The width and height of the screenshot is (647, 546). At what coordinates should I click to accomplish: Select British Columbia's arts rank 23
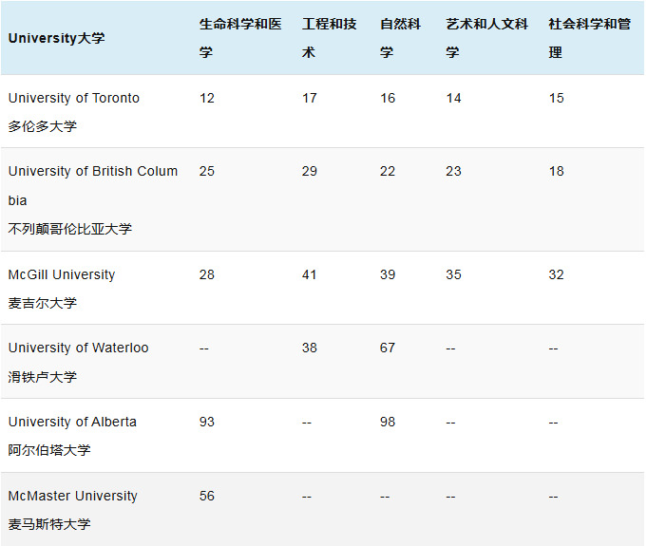453,171
